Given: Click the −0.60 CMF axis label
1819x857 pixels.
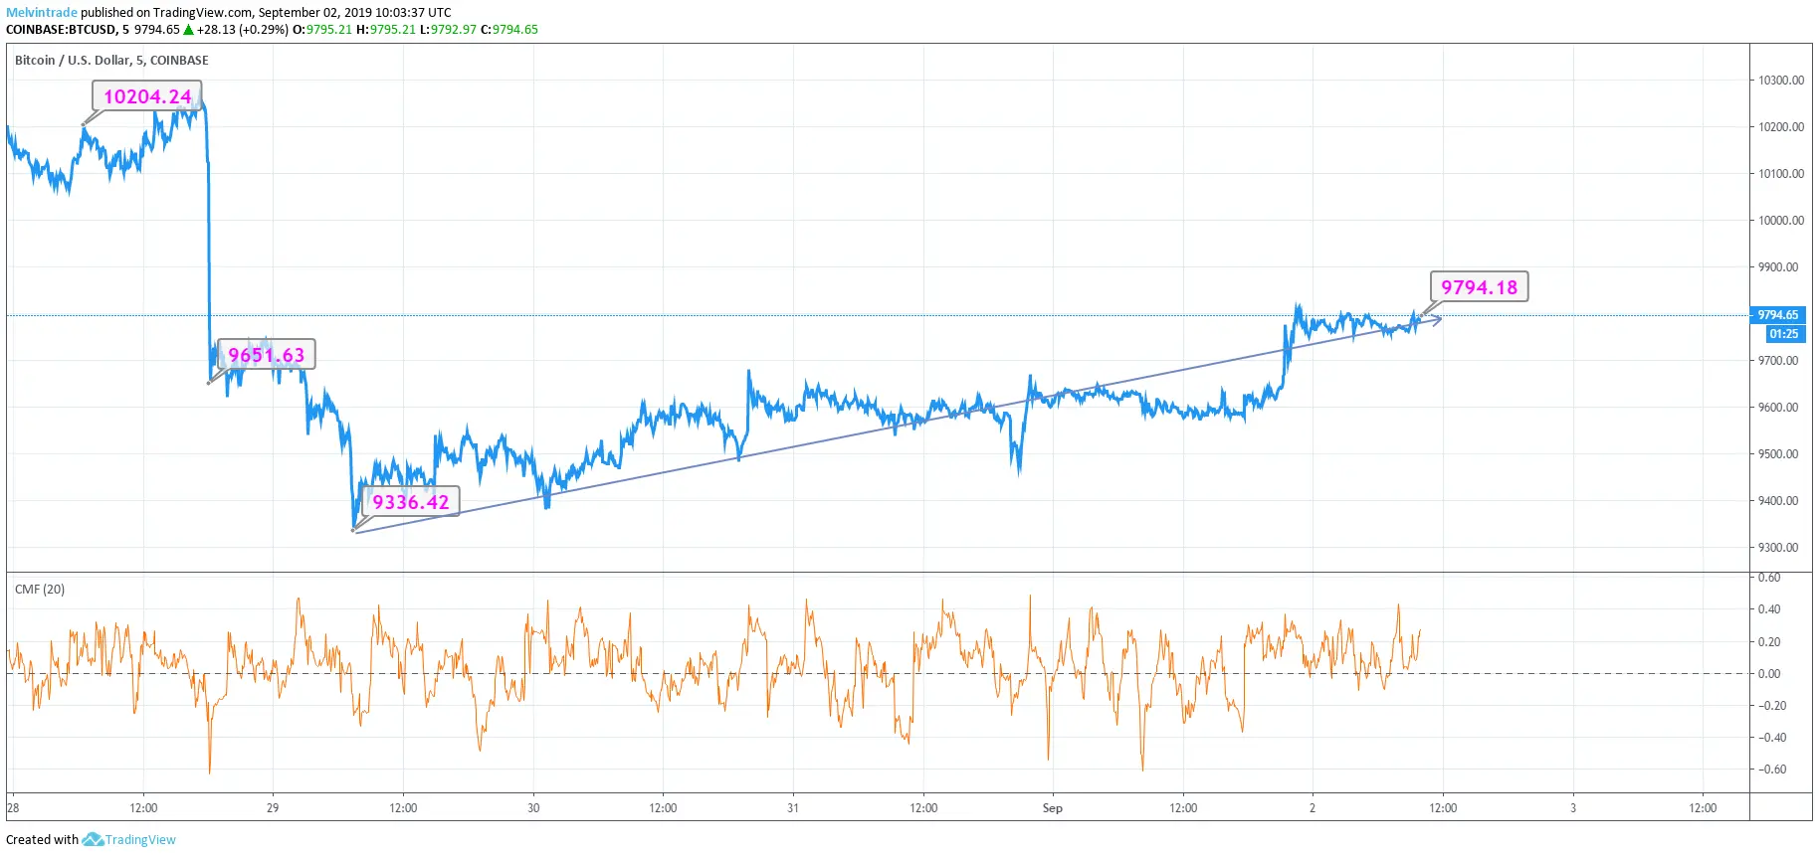Looking at the screenshot, I should (x=1772, y=770).
